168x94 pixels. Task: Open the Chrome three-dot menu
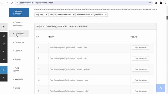coord(166,3)
